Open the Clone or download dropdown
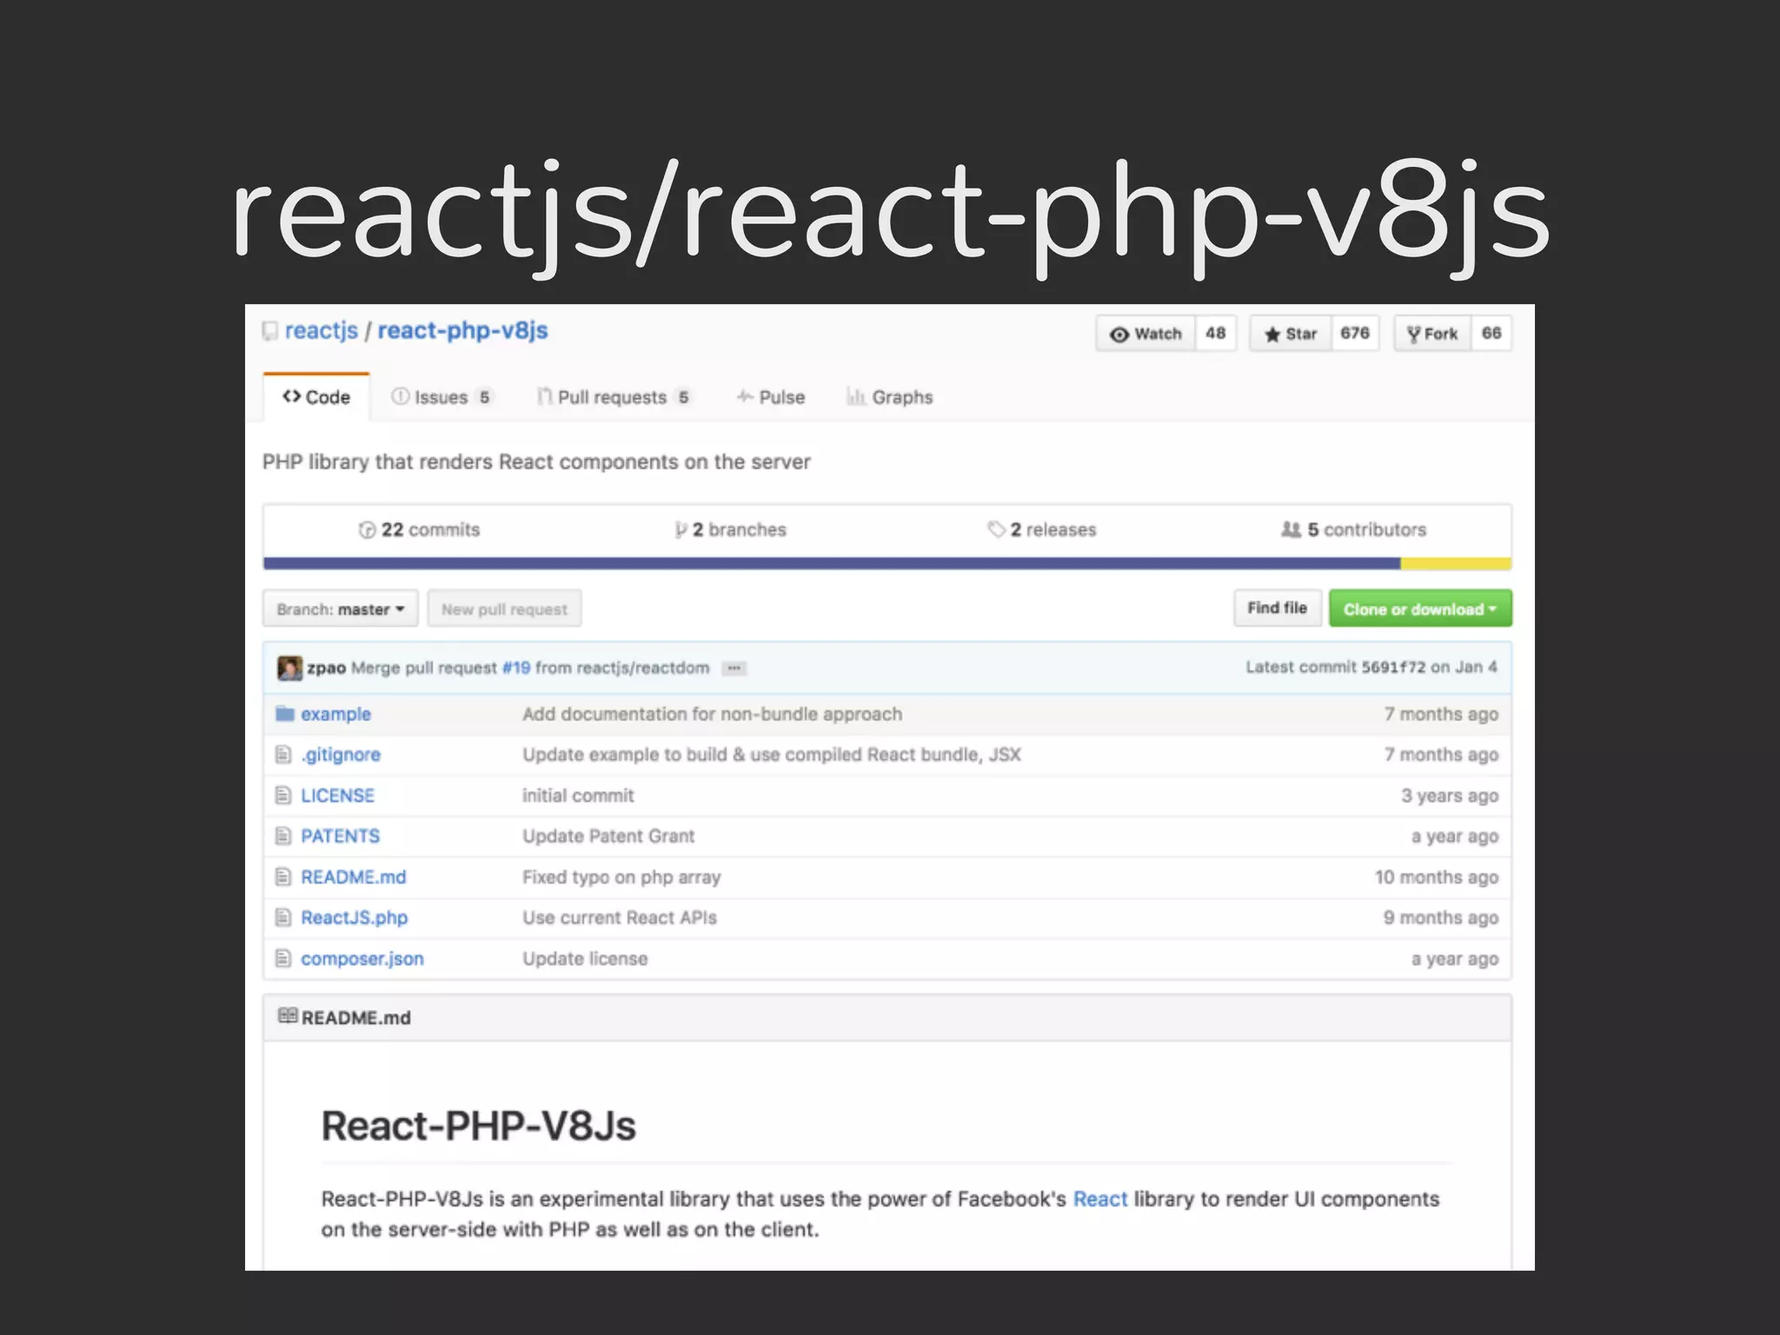Image resolution: width=1780 pixels, height=1335 pixels. tap(1420, 608)
